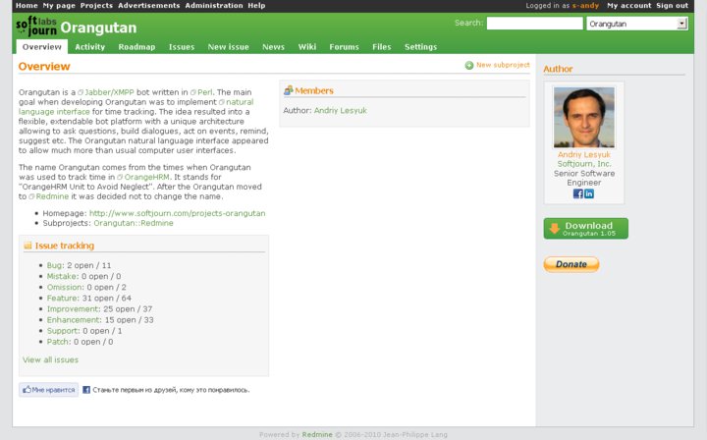Open Administration in the top menu
This screenshot has height=440, width=707.
coord(214,6)
